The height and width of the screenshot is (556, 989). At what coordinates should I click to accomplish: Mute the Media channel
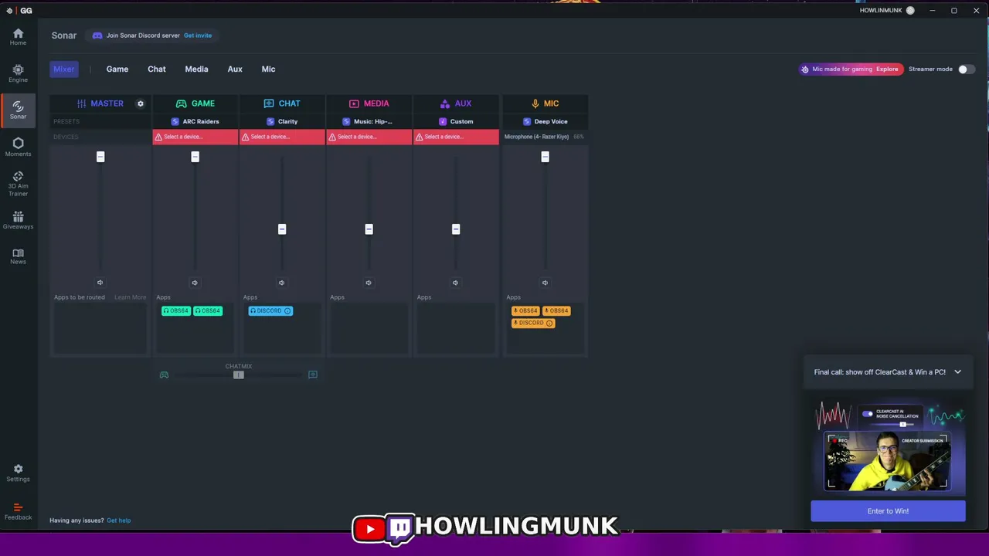(x=369, y=283)
